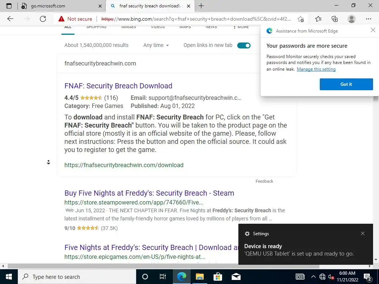Click the horizontal scrollbar thumb
379x284 pixels.
point(163,266)
